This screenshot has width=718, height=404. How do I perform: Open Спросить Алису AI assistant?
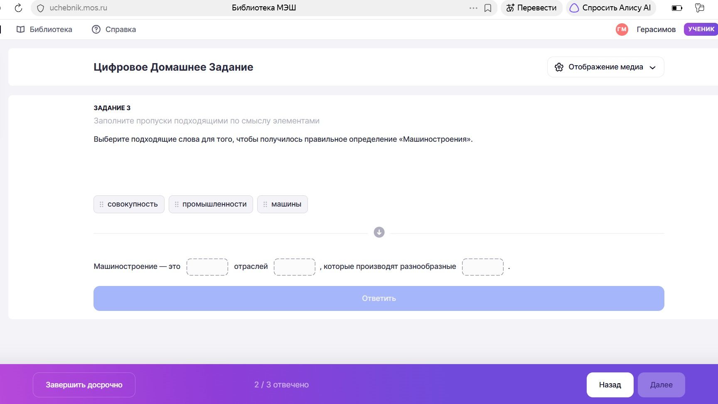pos(611,8)
